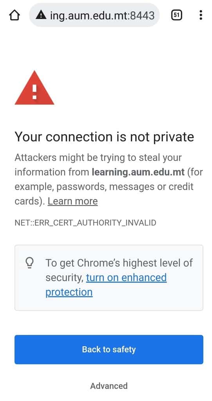The width and height of the screenshot is (212, 401).
Task: Click the large red warning triangle
Action: pyautogui.click(x=34, y=88)
